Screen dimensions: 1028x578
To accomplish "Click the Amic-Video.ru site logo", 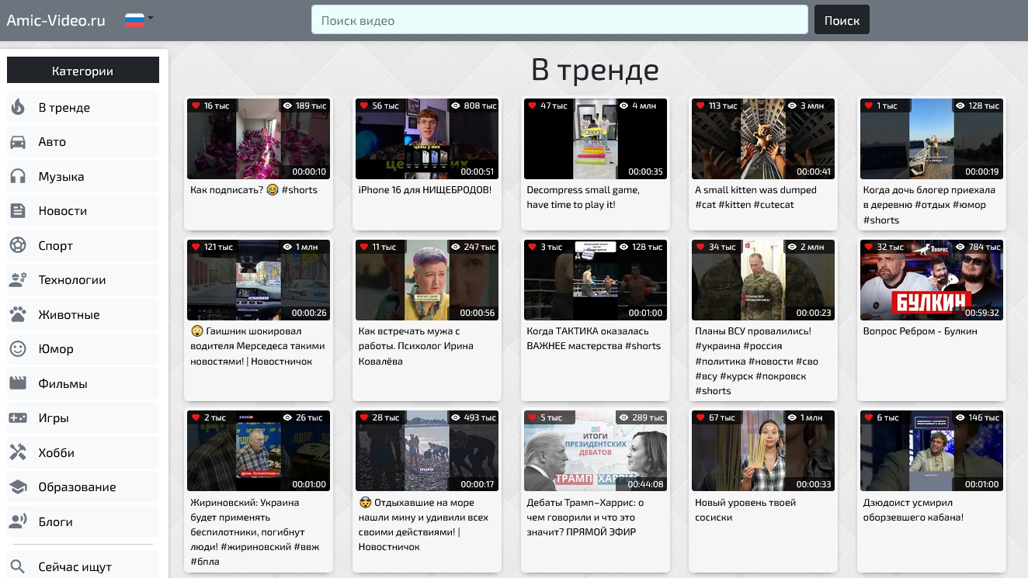I will (x=56, y=21).
